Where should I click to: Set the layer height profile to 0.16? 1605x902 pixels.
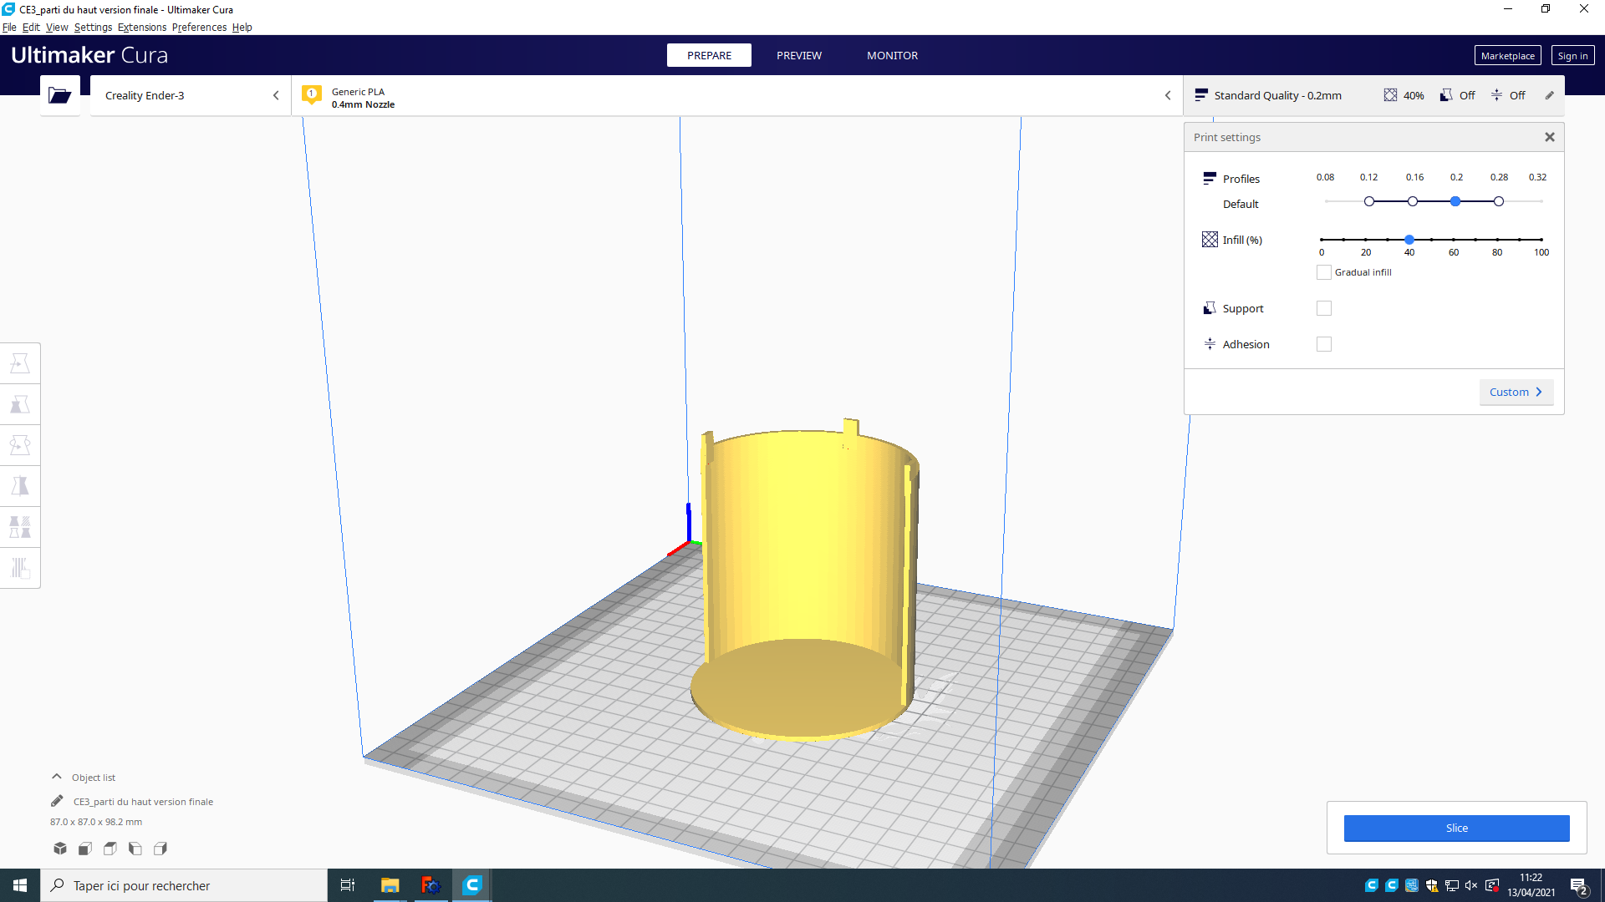tap(1413, 201)
